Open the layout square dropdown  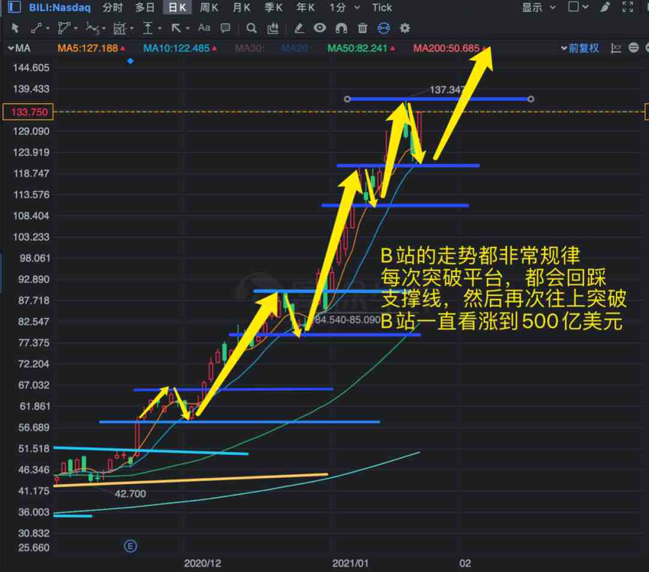coord(578,7)
